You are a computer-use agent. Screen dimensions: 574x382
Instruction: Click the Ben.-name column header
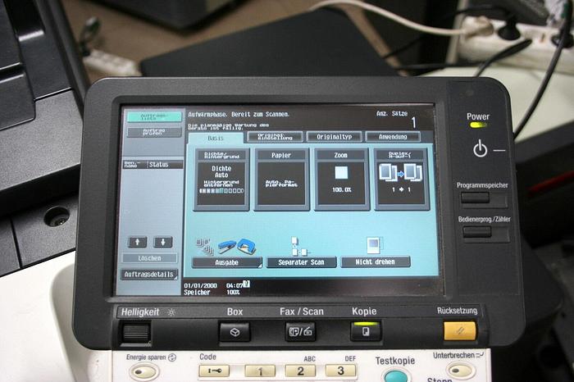point(135,165)
